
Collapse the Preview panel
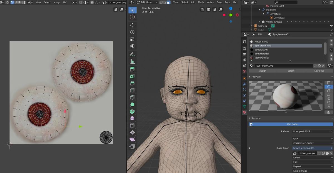click(x=250, y=77)
